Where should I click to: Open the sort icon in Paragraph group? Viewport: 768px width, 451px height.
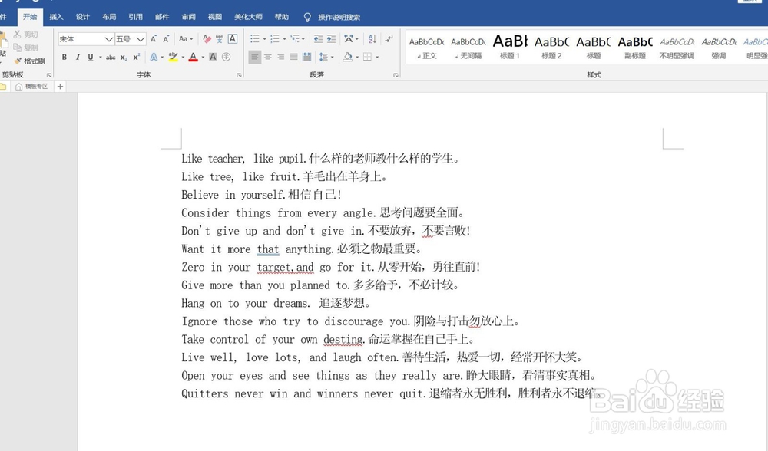click(371, 38)
